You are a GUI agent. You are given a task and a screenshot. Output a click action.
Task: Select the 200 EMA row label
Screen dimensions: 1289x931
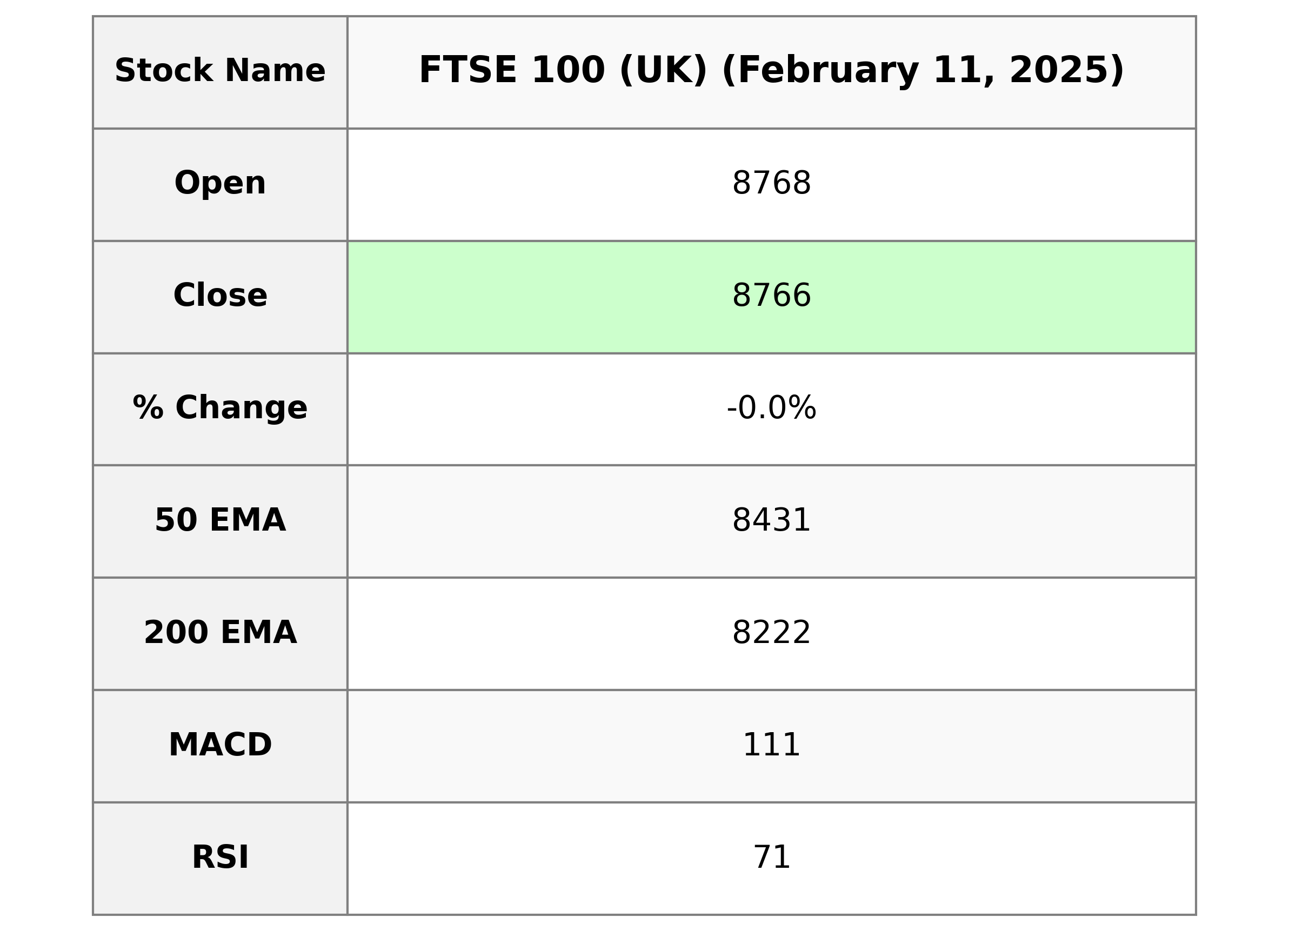click(x=220, y=633)
